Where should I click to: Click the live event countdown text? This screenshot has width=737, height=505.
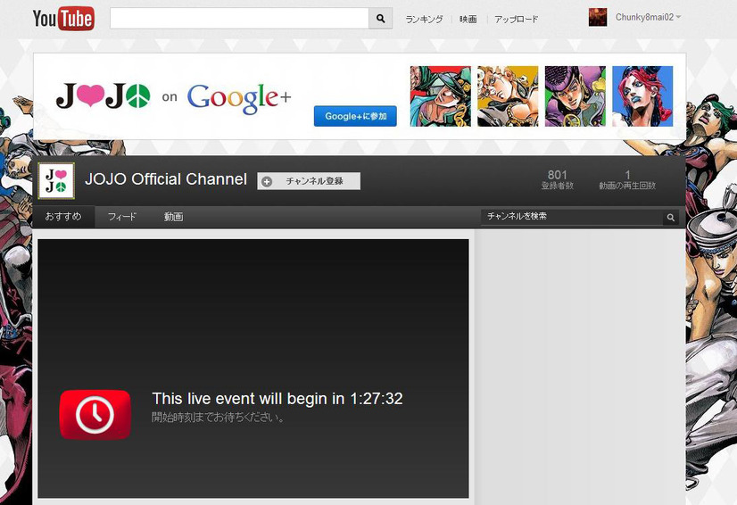(x=277, y=399)
